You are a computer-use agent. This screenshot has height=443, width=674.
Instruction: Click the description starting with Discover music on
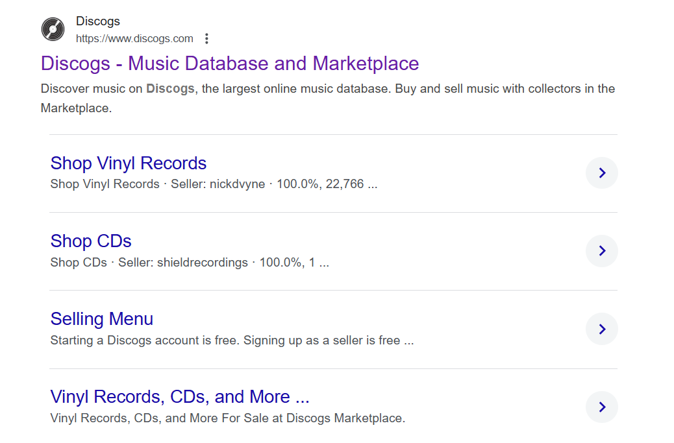327,89
